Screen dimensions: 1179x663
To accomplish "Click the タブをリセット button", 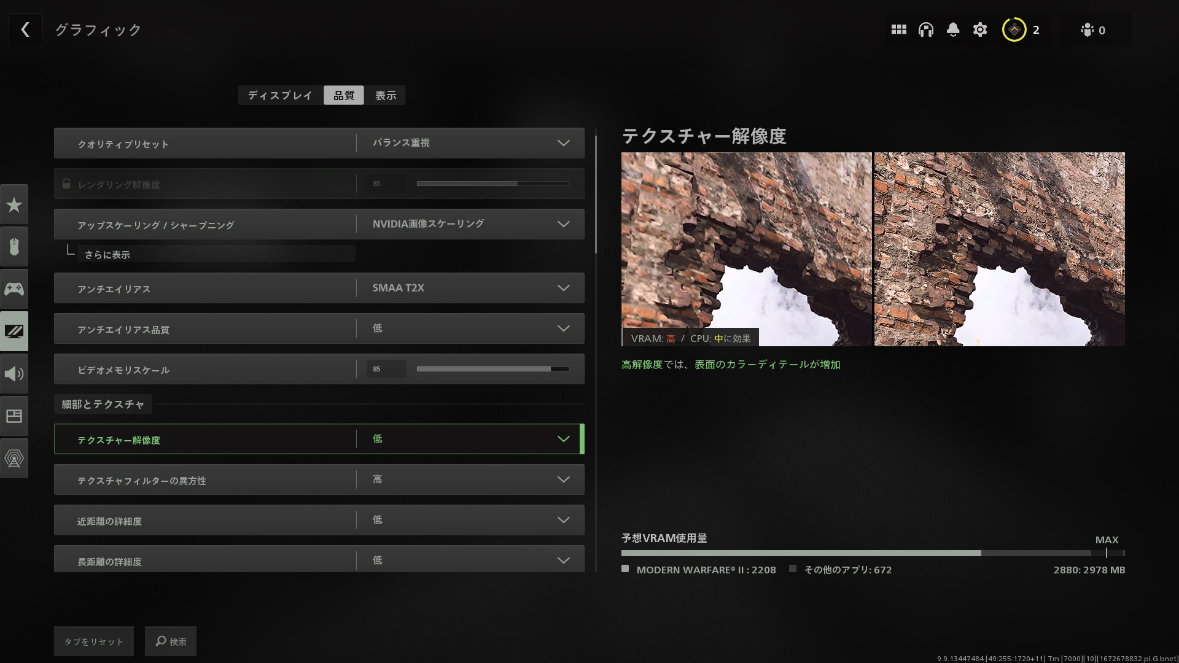I will 93,641.
